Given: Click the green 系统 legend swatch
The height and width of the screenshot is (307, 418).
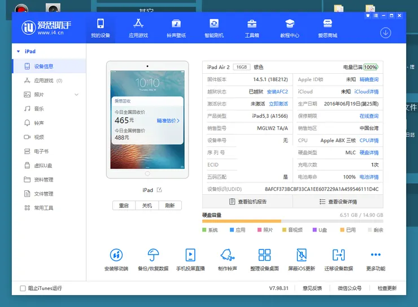Looking at the screenshot, I should point(204,230).
